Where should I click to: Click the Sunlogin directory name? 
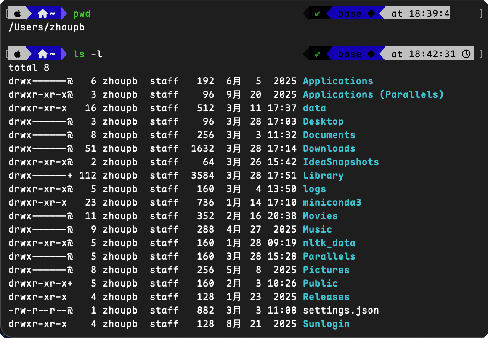pos(326,324)
